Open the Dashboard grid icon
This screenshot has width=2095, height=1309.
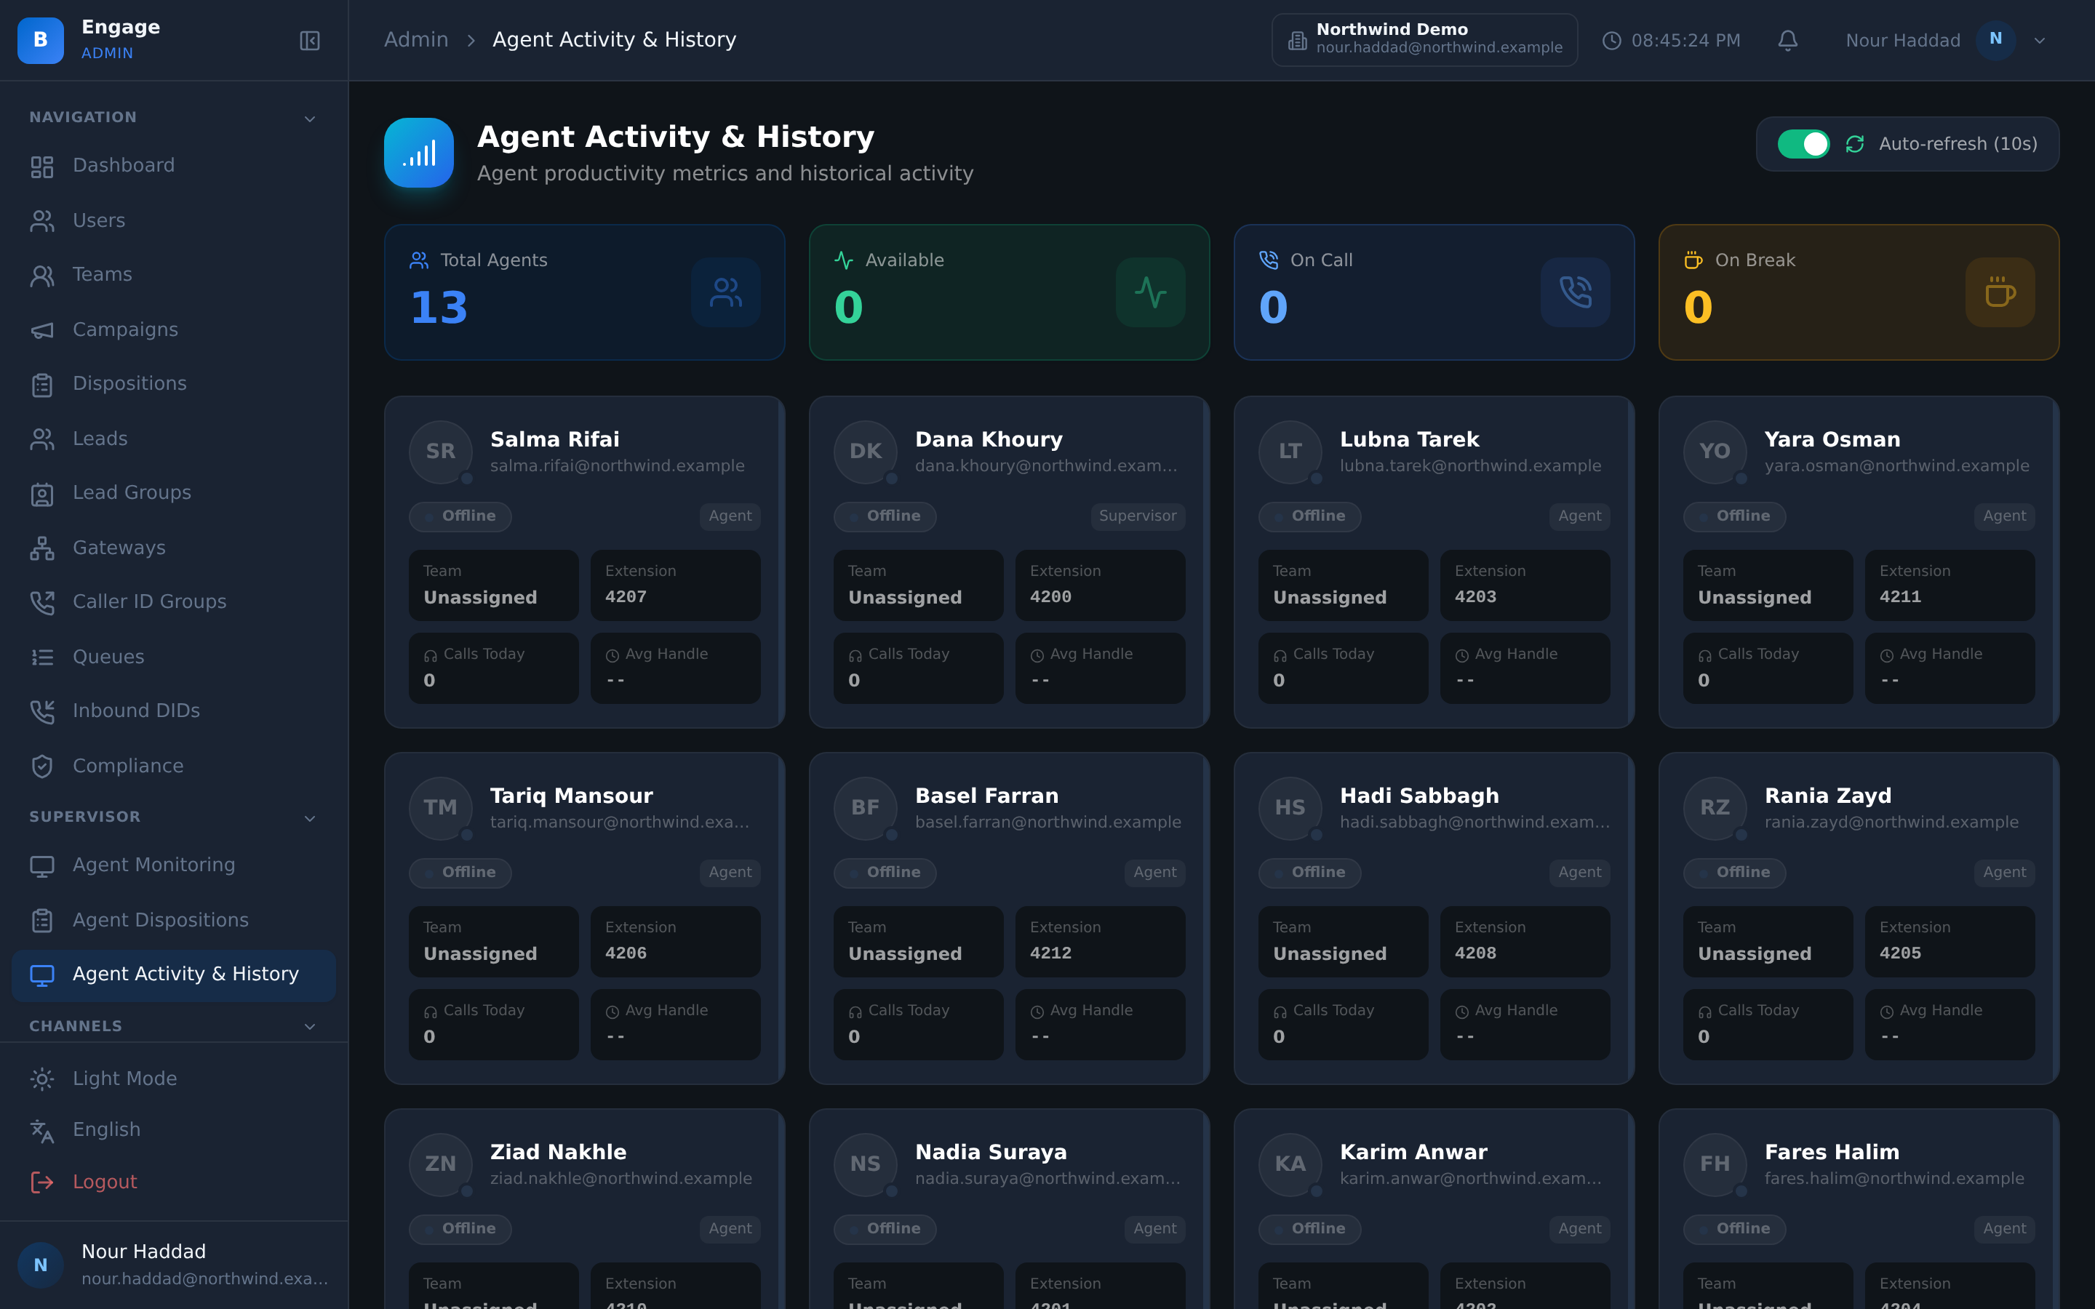tap(42, 167)
